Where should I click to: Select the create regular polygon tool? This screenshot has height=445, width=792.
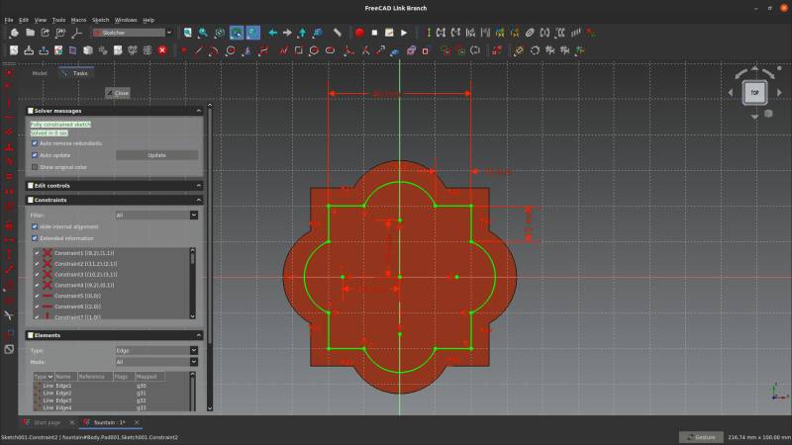pyautogui.click(x=314, y=50)
